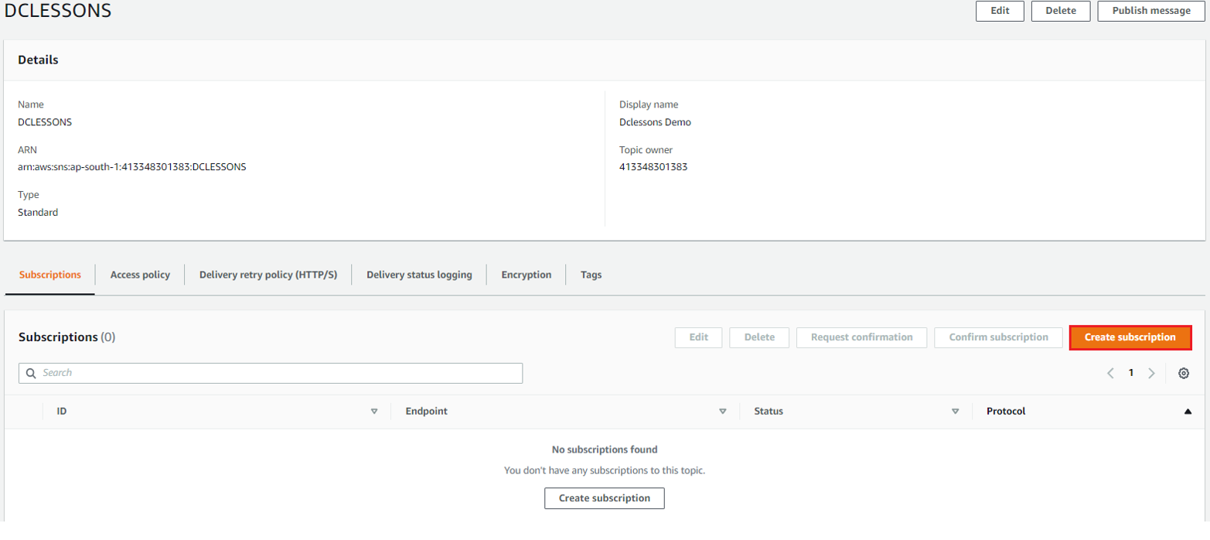The height and width of the screenshot is (540, 1210).
Task: Sort subscriptions by ID column arrow
Action: click(x=374, y=412)
